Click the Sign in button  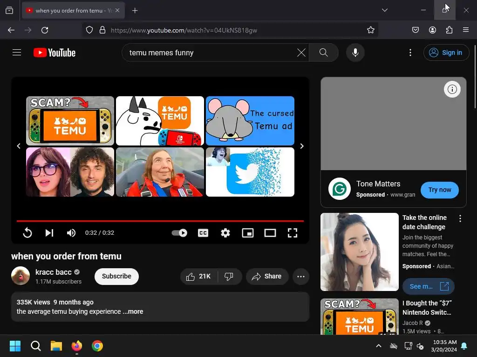[446, 53]
